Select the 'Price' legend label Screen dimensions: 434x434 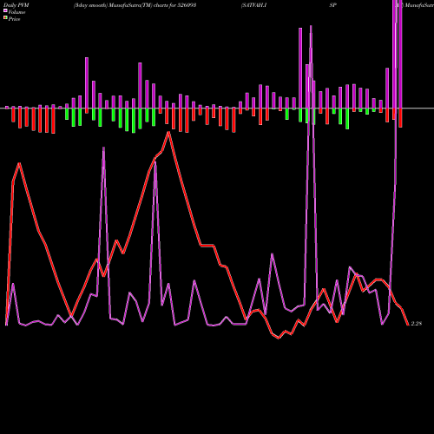[14, 19]
